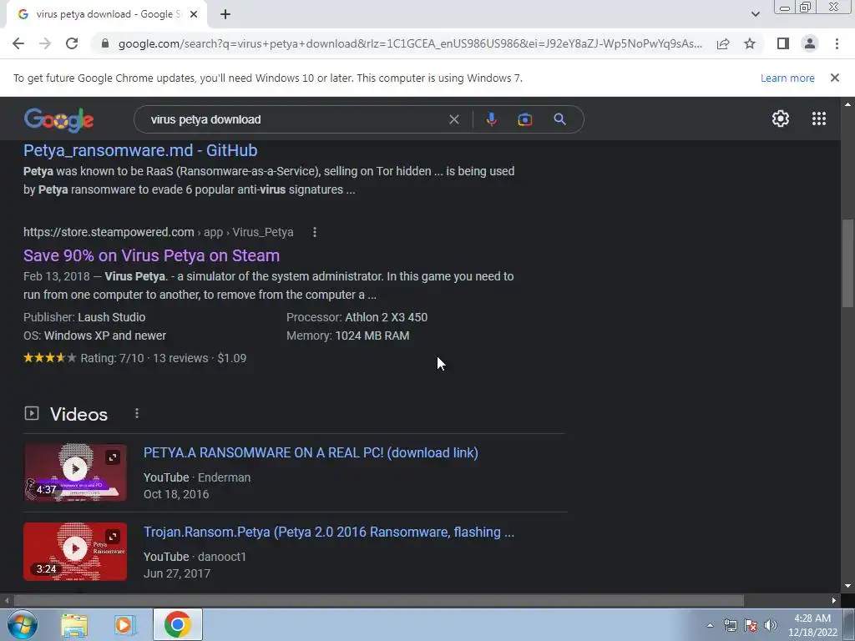Open the volume speaker icon
855x641 pixels.
pos(771,625)
